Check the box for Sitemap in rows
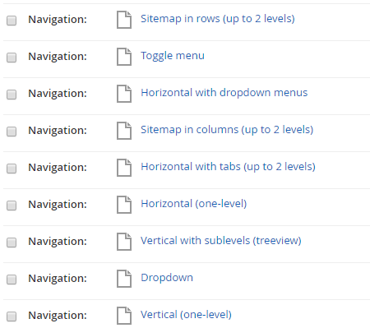Image resolution: width=370 pixels, height=328 pixels. coord(12,21)
